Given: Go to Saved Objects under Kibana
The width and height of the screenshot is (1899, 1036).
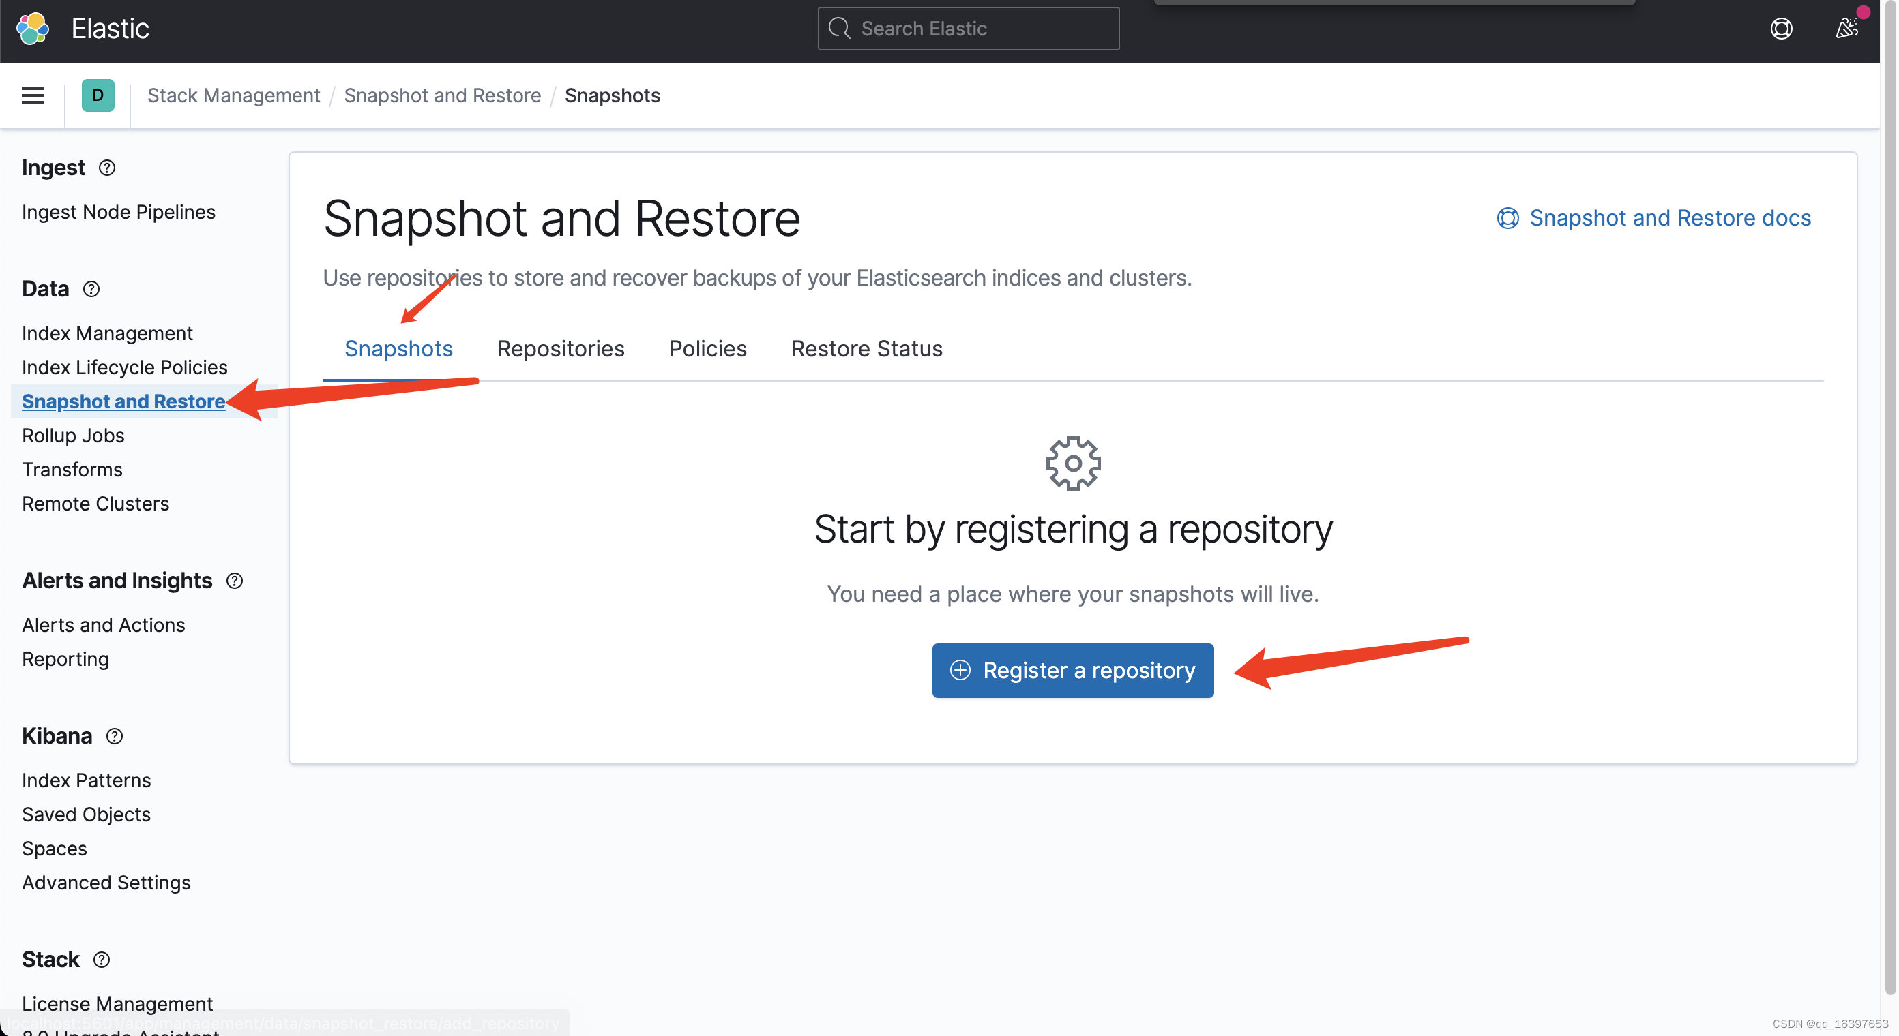Looking at the screenshot, I should pyautogui.click(x=85, y=814).
